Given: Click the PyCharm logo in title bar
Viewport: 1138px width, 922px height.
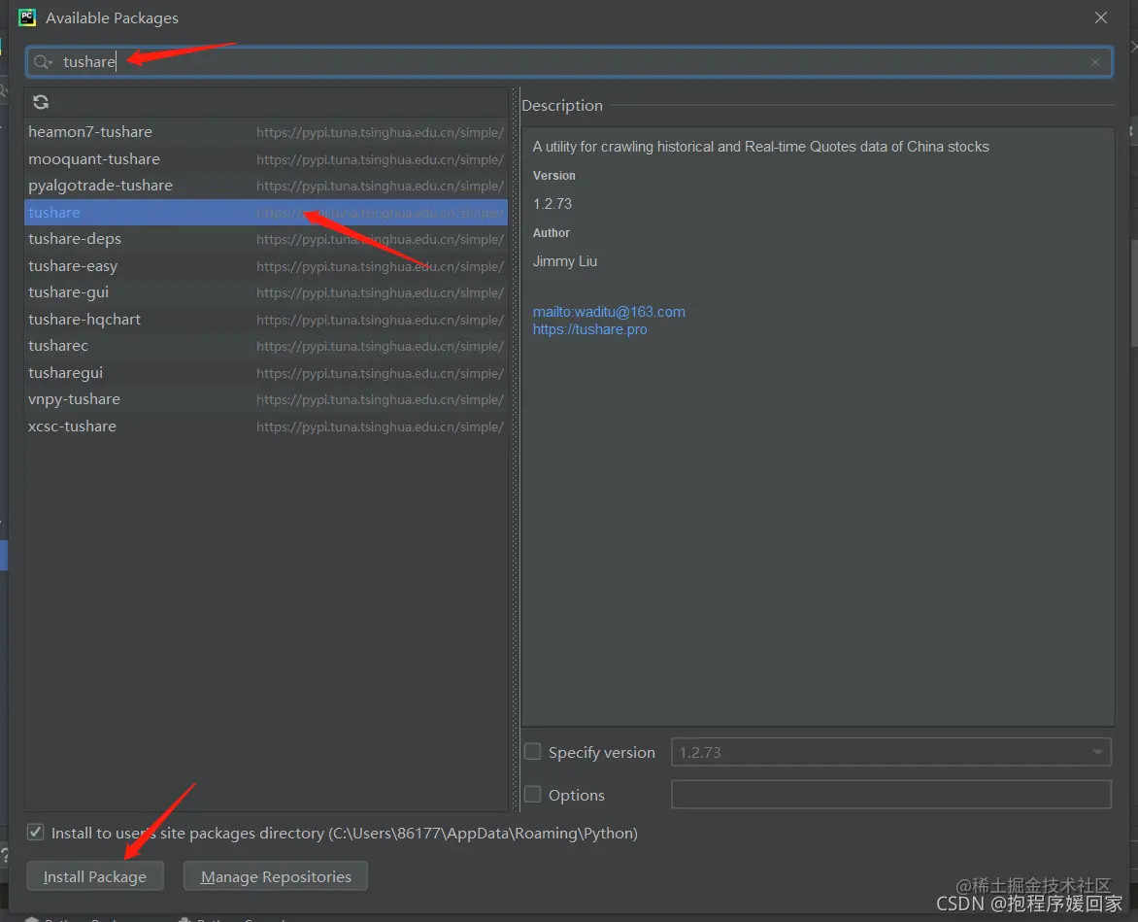Looking at the screenshot, I should pyautogui.click(x=27, y=17).
